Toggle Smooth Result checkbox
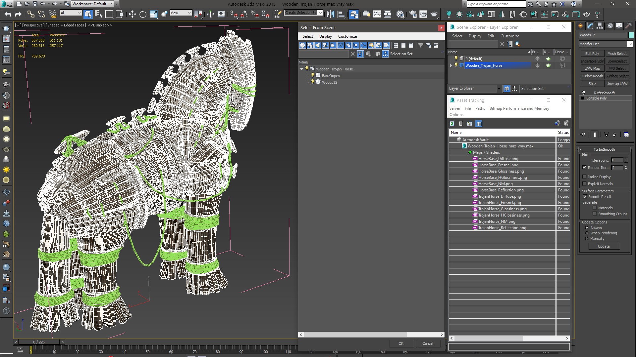This screenshot has height=357, width=636. (585, 197)
